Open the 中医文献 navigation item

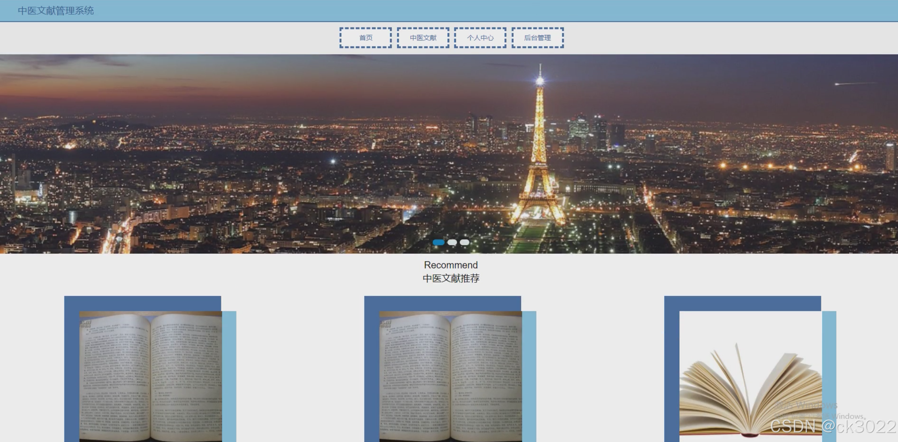[423, 38]
